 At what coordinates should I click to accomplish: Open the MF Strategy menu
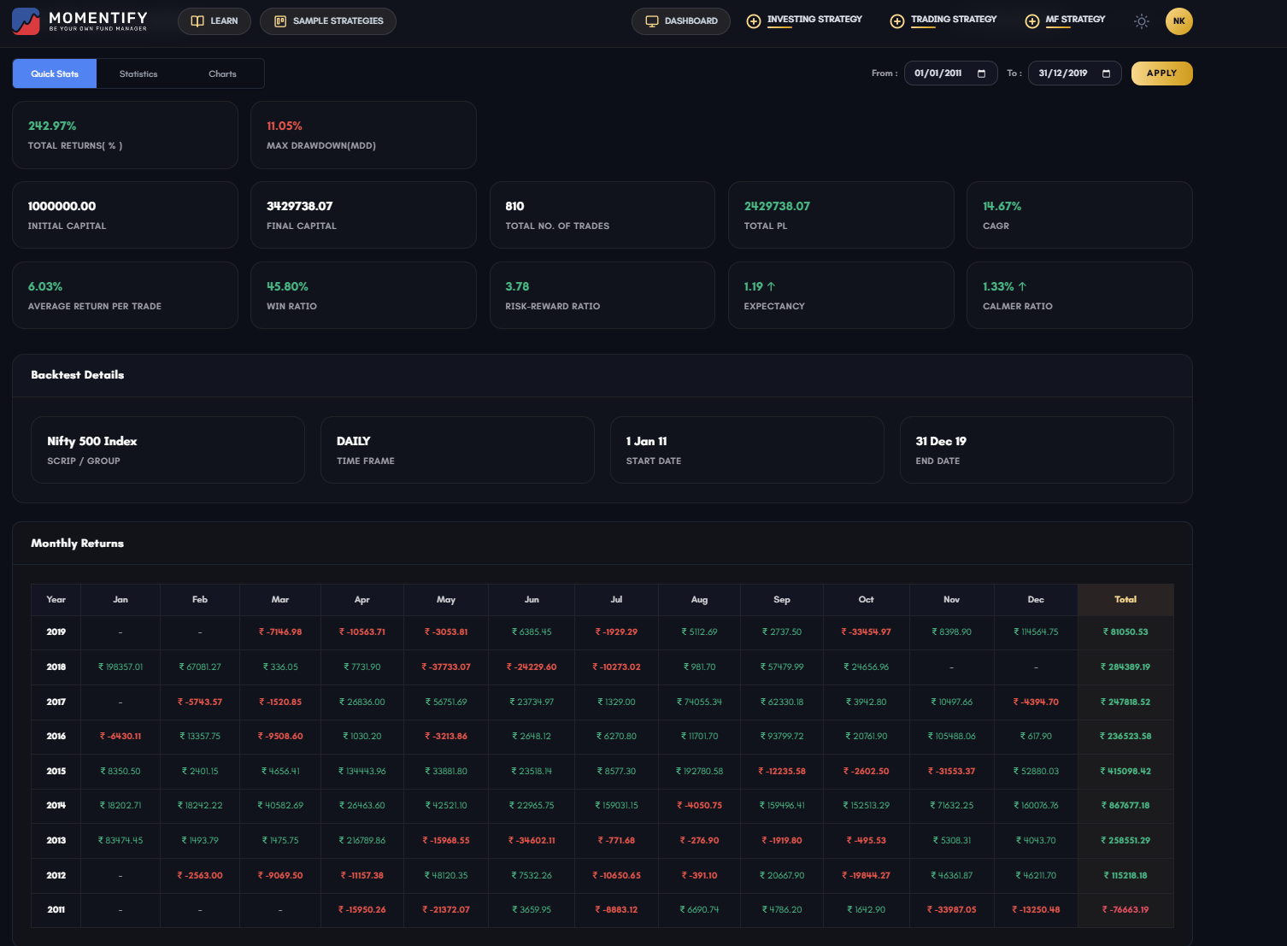point(1075,19)
